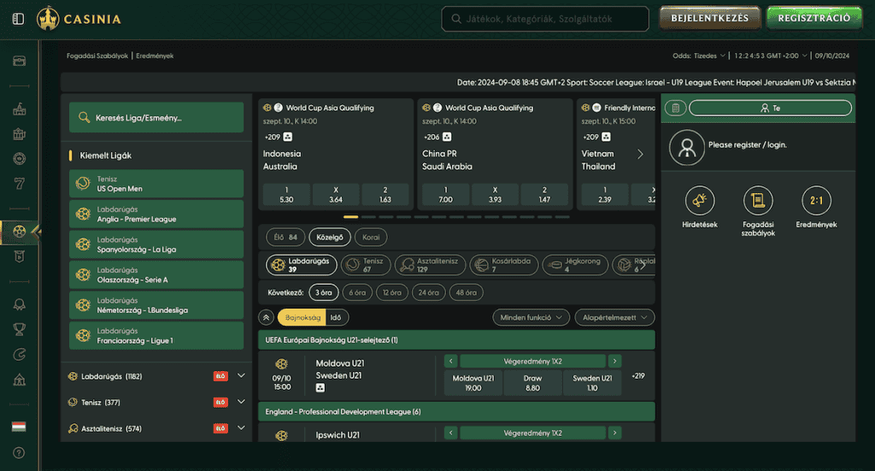
Task: Open the Alapértelmezett dropdown
Action: pos(614,317)
